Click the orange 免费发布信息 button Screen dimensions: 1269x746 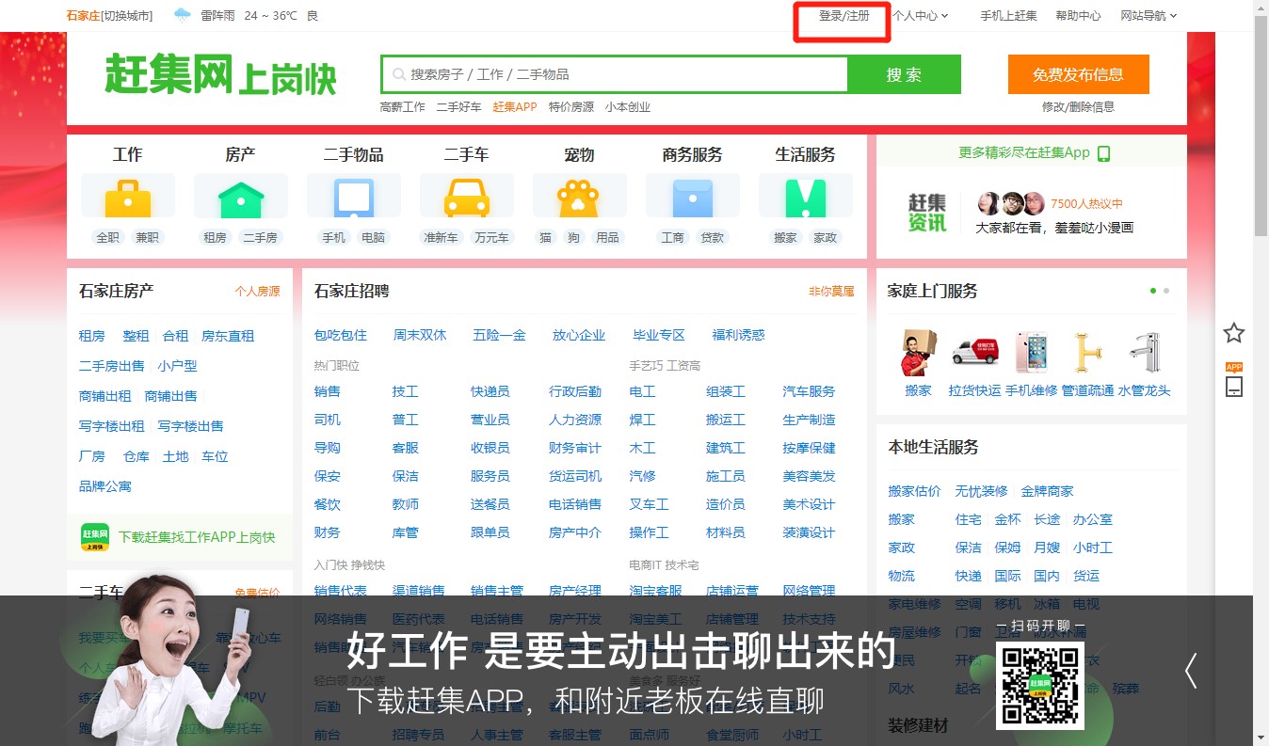point(1078,74)
